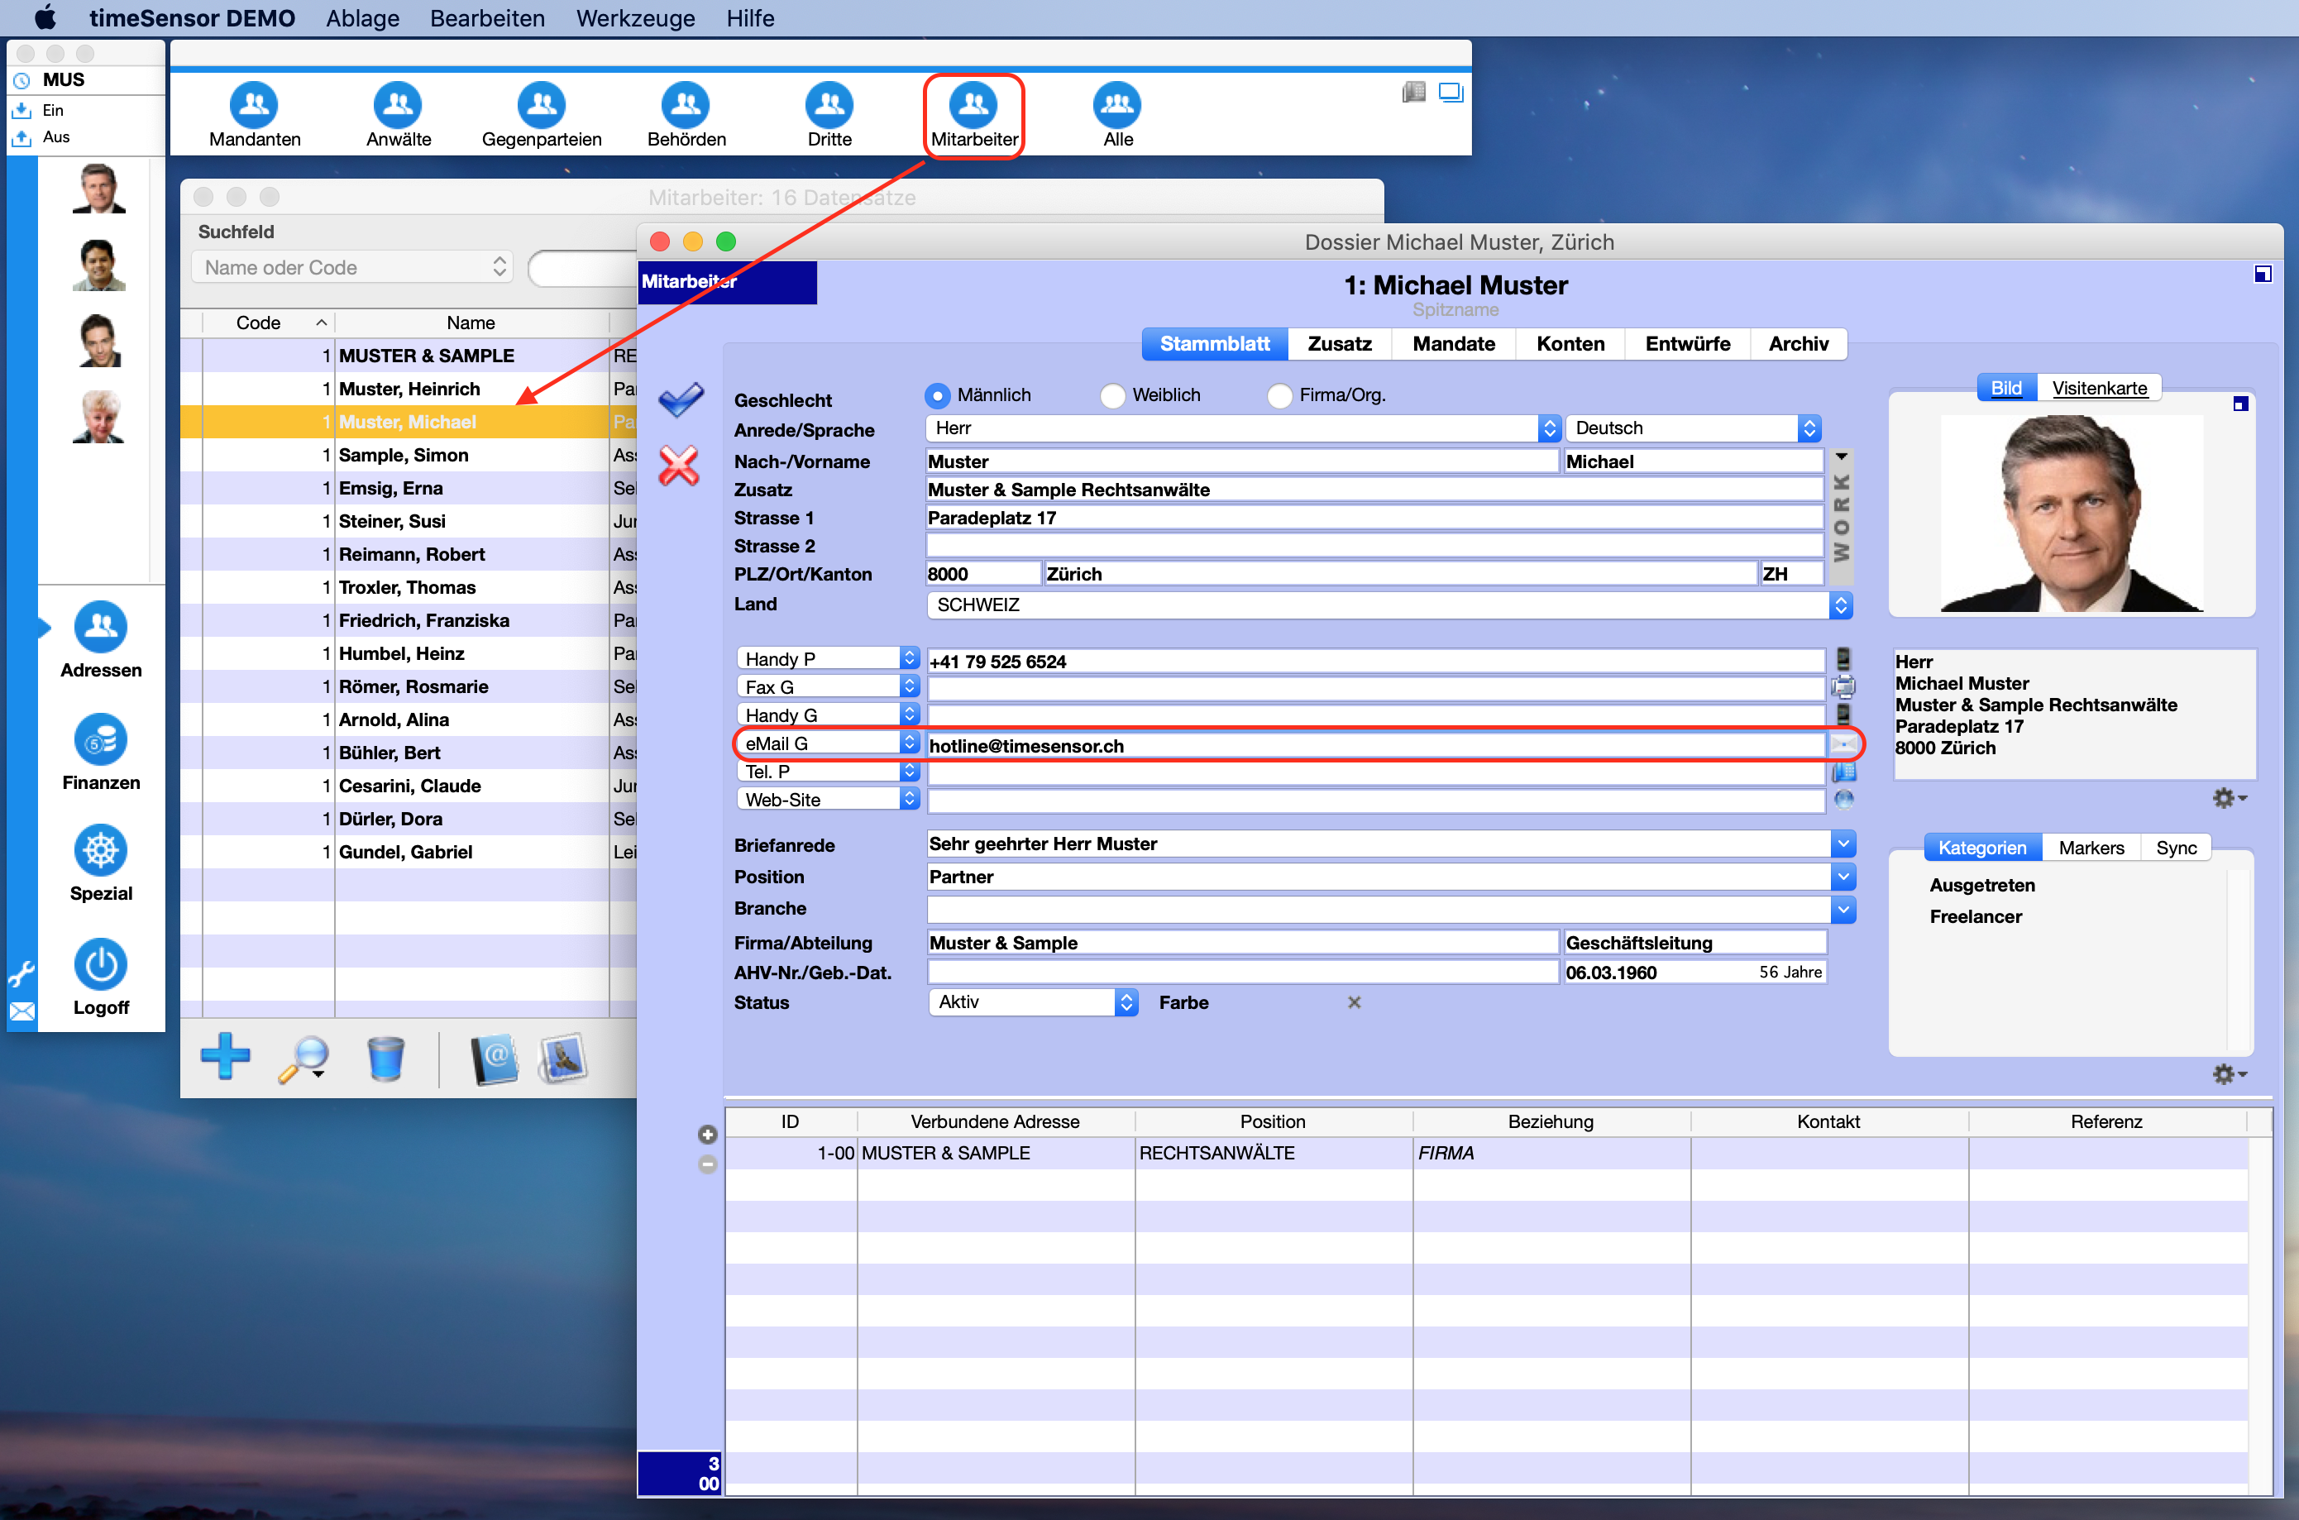Remove linked address with the minus circle
The height and width of the screenshot is (1520, 2299).
(x=708, y=1164)
